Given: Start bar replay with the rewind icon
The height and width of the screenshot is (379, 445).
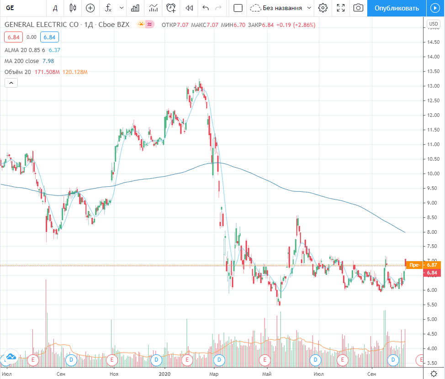Looking at the screenshot, I should [x=189, y=8].
